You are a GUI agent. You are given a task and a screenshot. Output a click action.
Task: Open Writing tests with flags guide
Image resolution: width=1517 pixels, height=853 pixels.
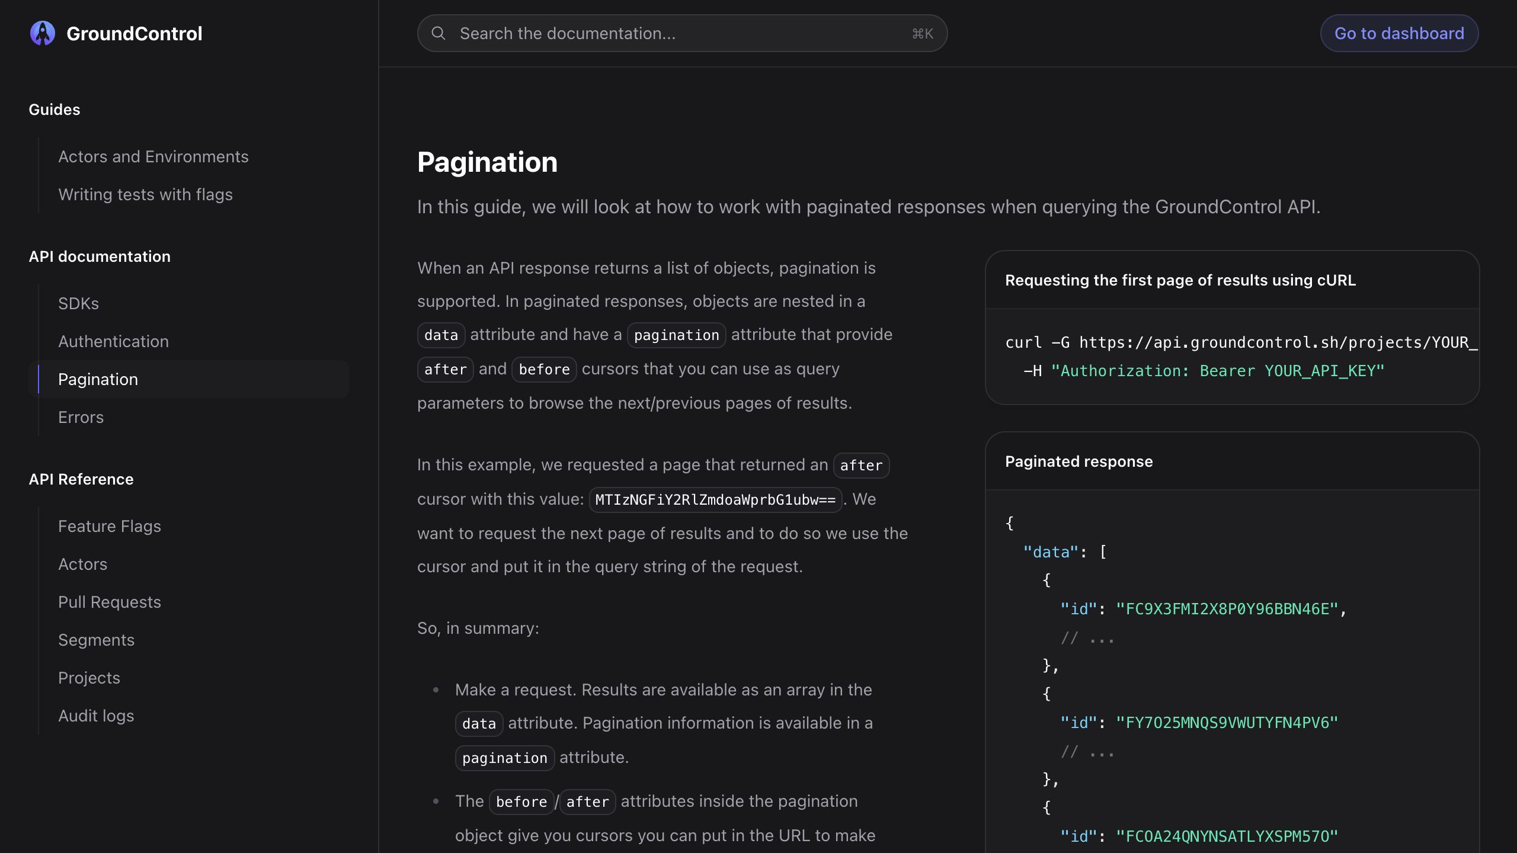tap(145, 194)
